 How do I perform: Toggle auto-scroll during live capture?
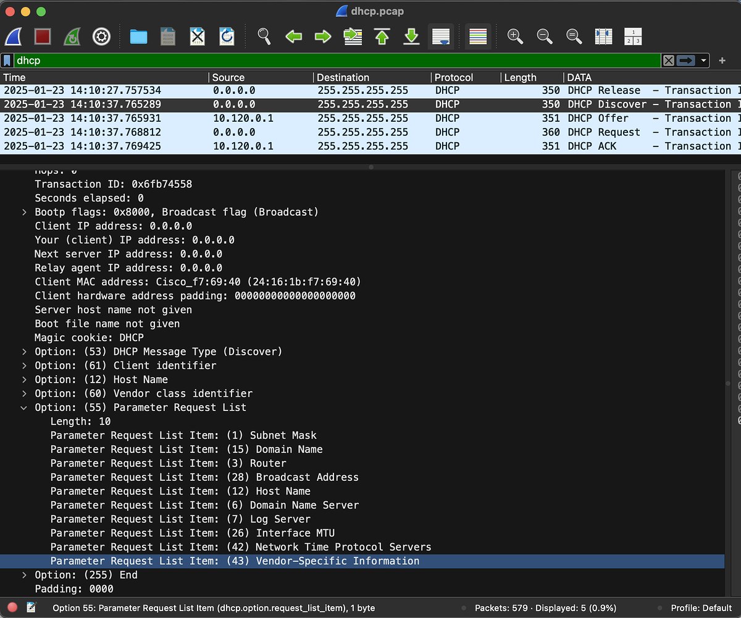pyautogui.click(x=441, y=36)
